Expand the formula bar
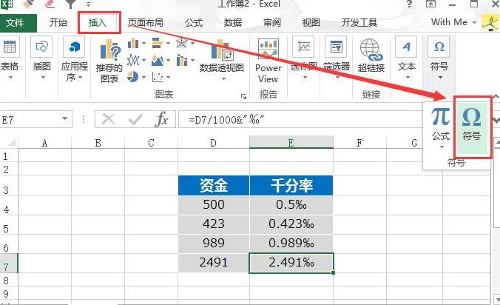 496,121
